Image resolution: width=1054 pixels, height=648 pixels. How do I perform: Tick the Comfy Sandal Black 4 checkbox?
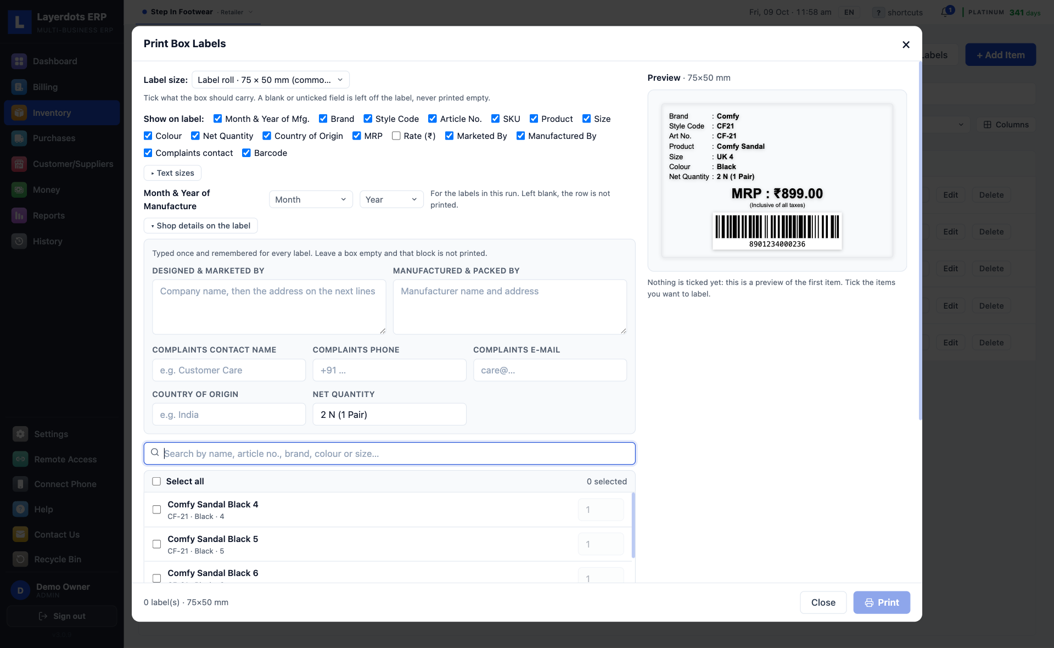pyautogui.click(x=156, y=510)
